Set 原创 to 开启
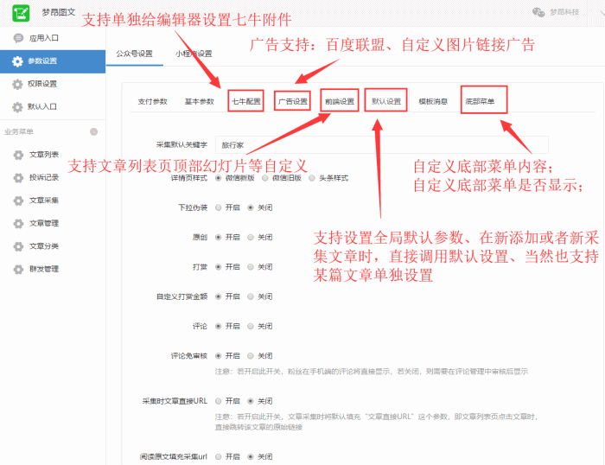Screen dimensions: 605x465 pos(219,238)
